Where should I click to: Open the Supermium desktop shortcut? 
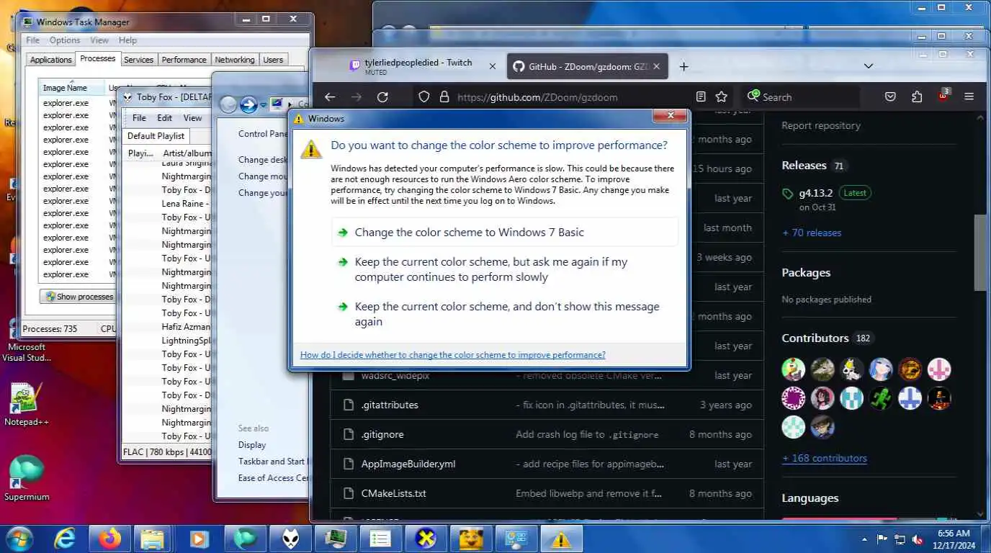point(27,478)
